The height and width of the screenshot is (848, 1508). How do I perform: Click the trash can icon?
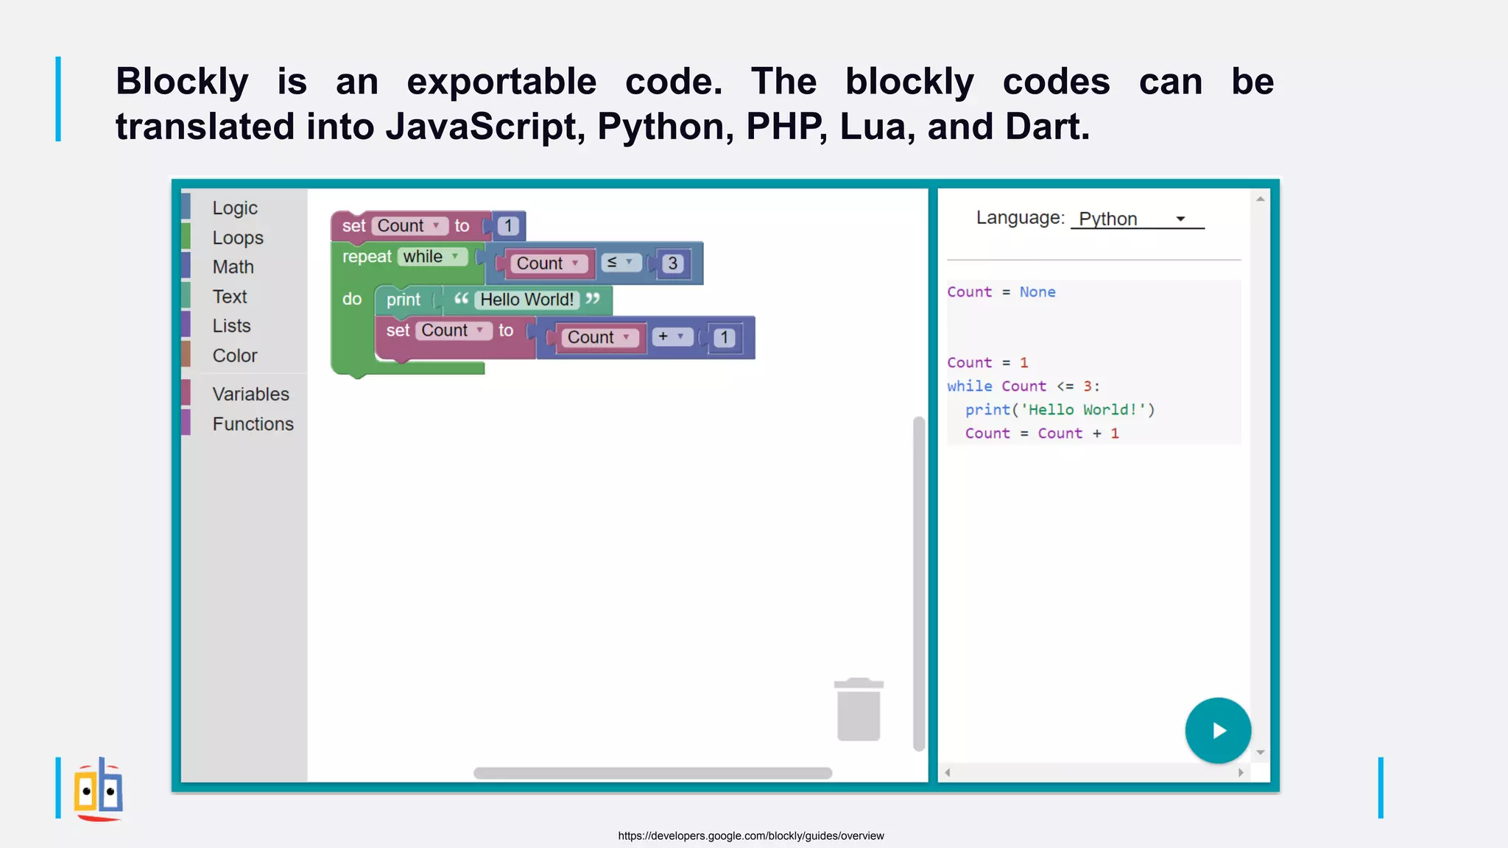[859, 710]
